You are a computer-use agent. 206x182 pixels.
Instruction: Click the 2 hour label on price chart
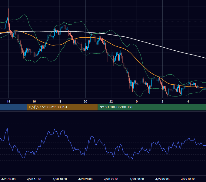162,102
